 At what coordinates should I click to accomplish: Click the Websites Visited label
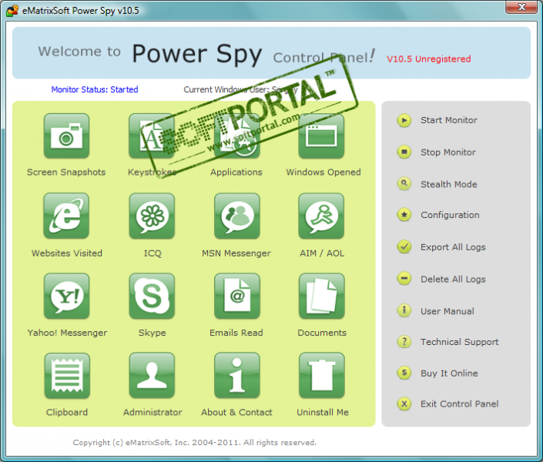pos(67,253)
